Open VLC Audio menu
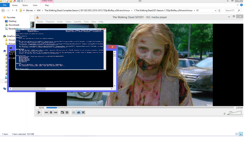This screenshot has width=248, height=142. [x=60, y=22]
